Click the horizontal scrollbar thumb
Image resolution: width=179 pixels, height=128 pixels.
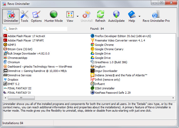click(x=21, y=98)
